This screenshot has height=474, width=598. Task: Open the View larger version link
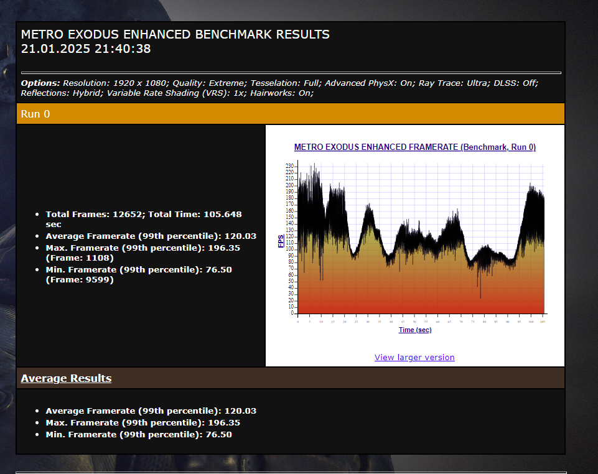[414, 357]
